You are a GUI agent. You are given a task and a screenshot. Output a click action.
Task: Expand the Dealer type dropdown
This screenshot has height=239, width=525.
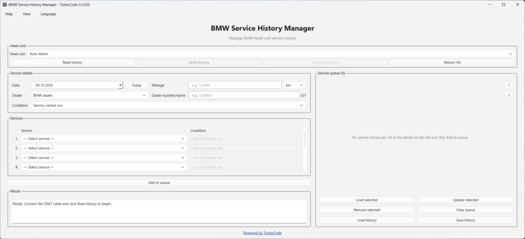click(x=90, y=95)
